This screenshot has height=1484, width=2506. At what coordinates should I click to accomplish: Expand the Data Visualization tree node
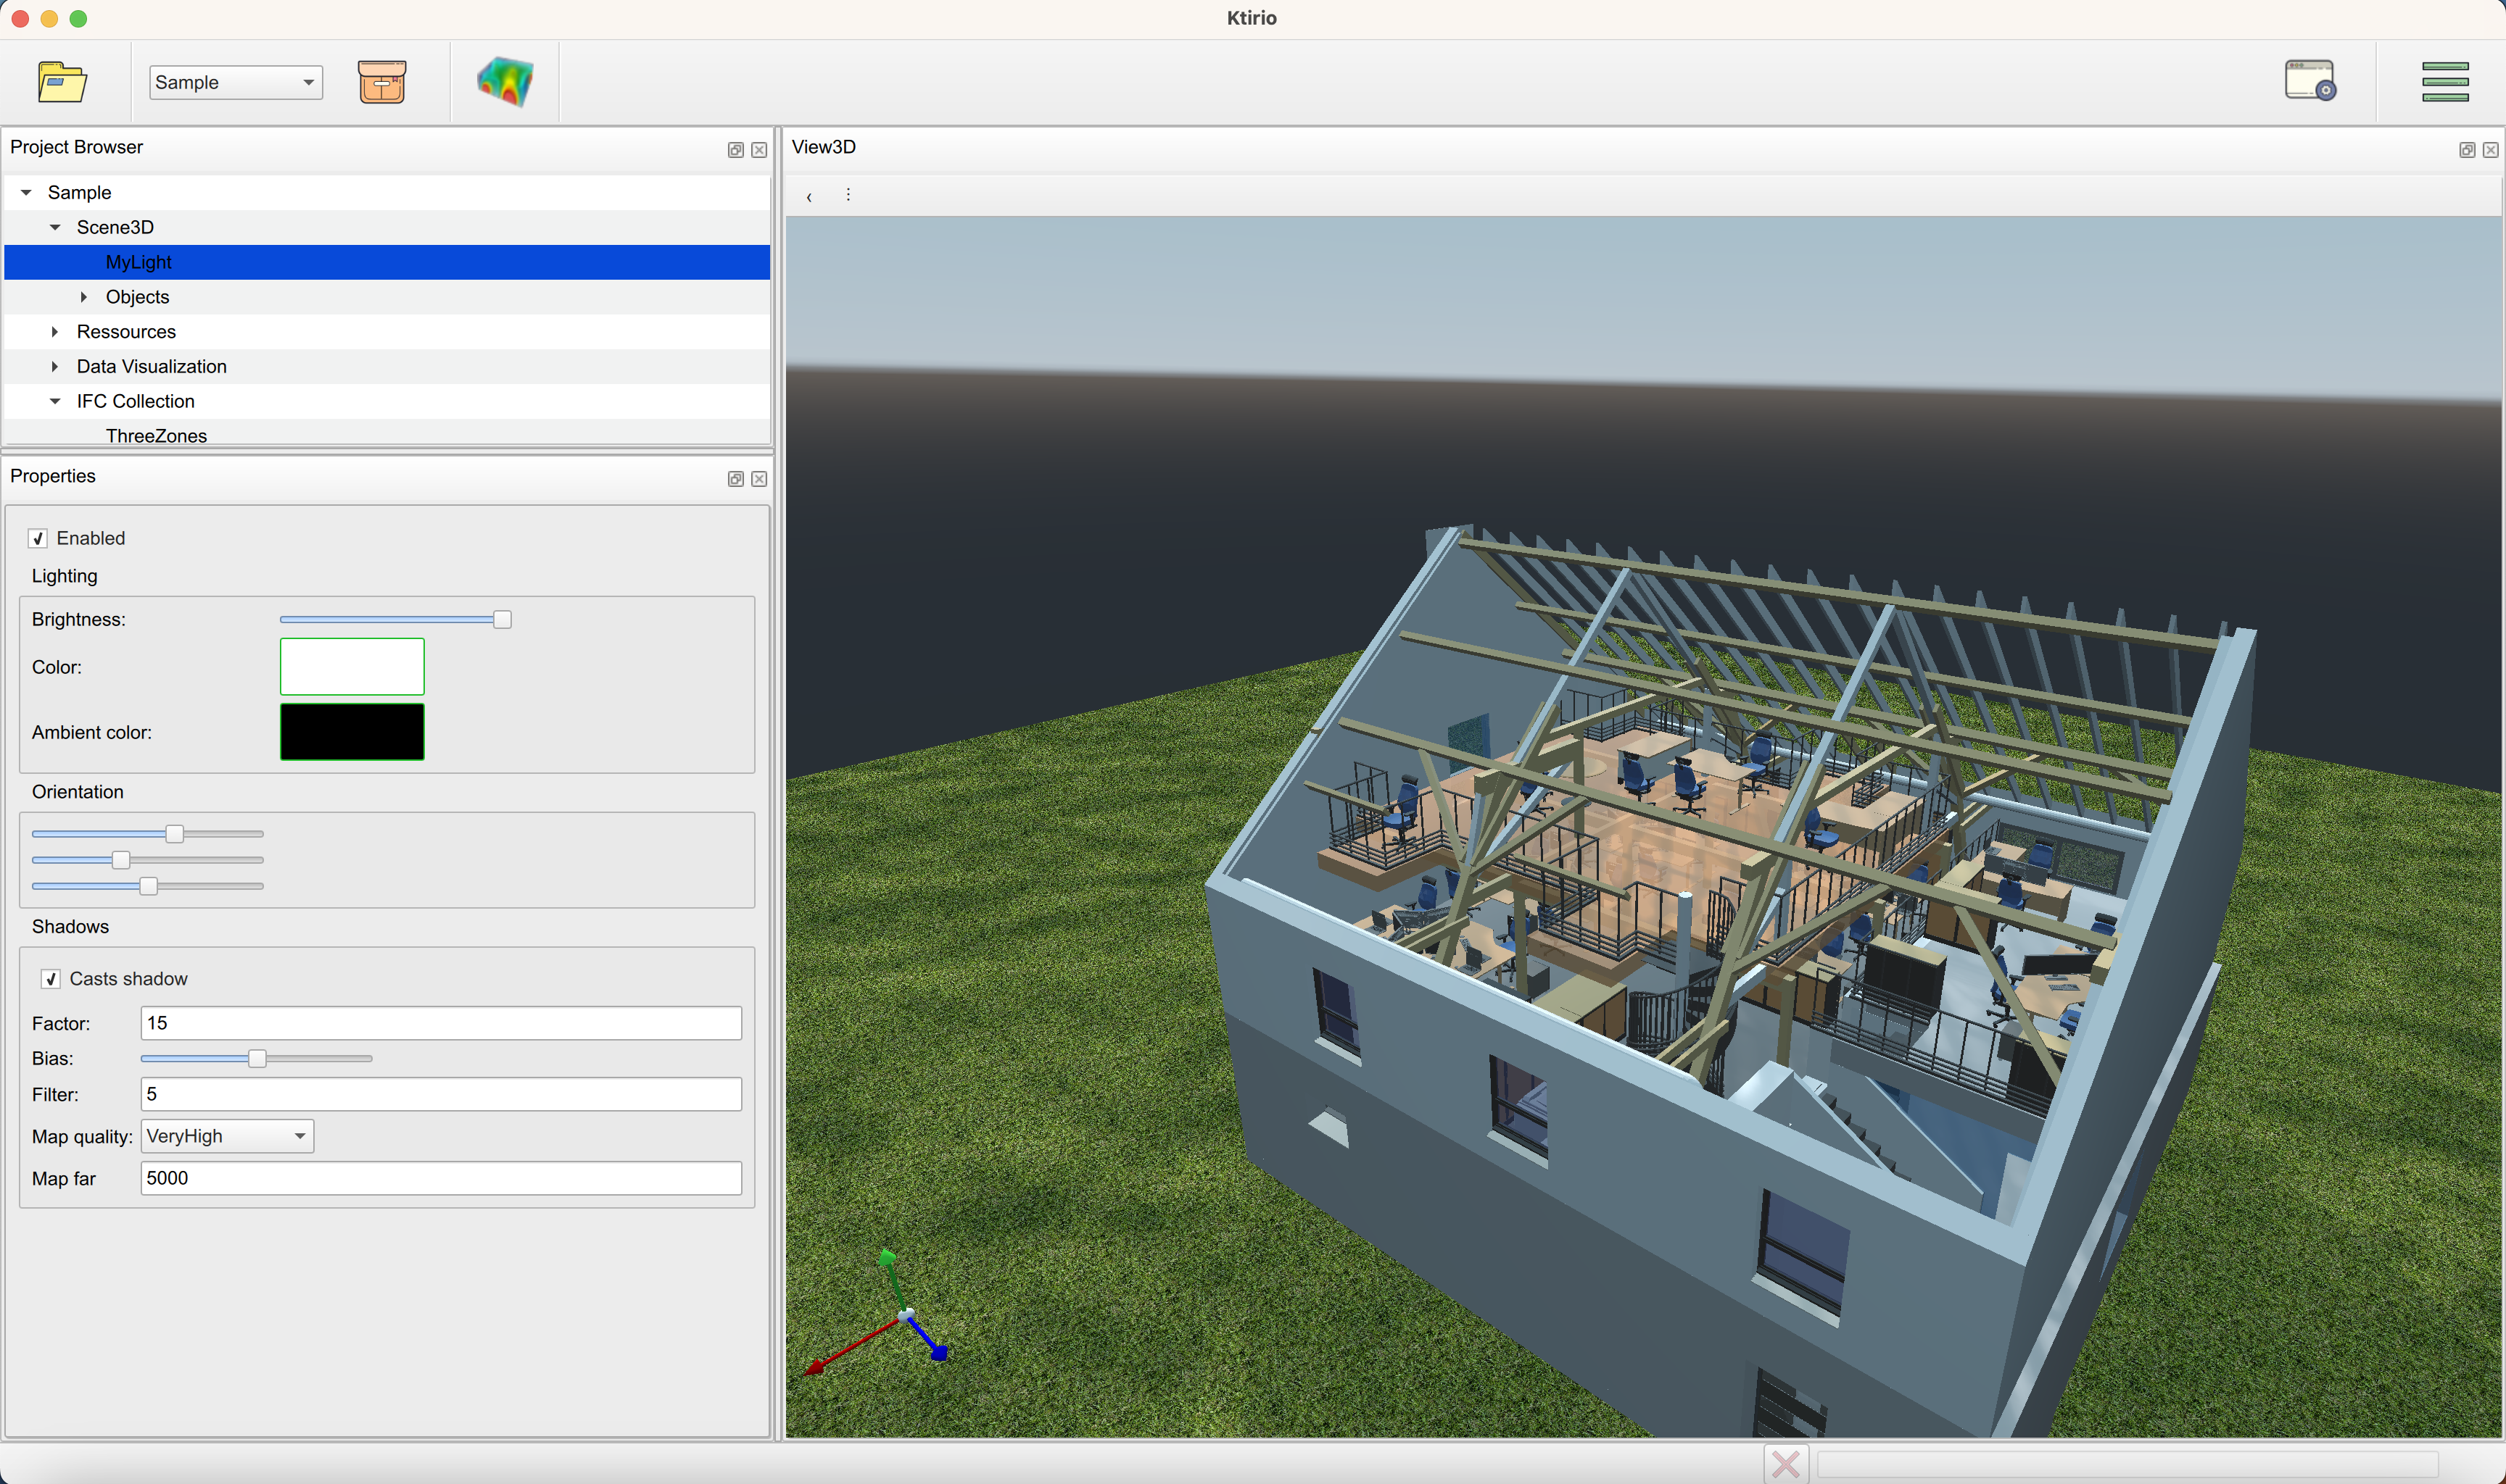(55, 367)
